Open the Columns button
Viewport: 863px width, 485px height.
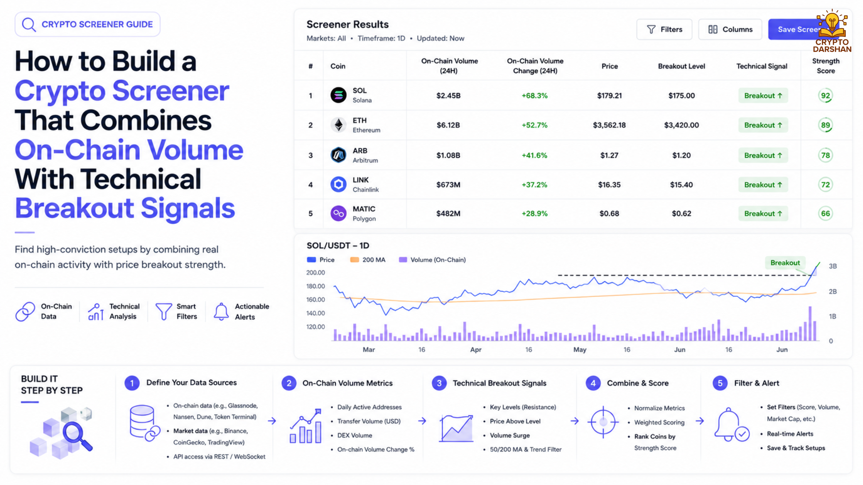point(730,29)
